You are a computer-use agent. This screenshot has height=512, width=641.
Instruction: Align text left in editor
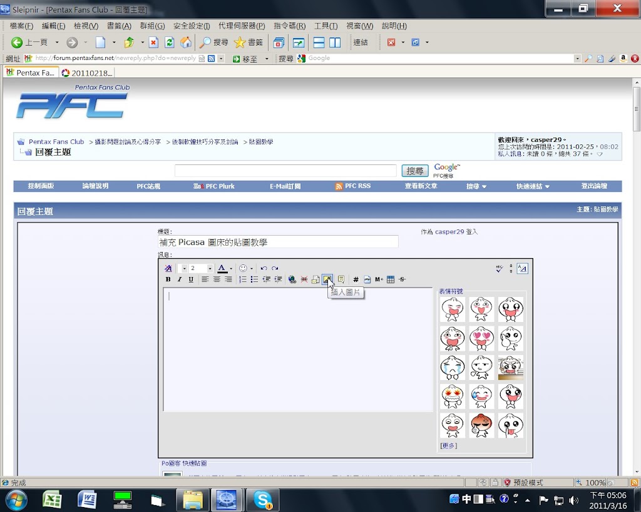(205, 279)
